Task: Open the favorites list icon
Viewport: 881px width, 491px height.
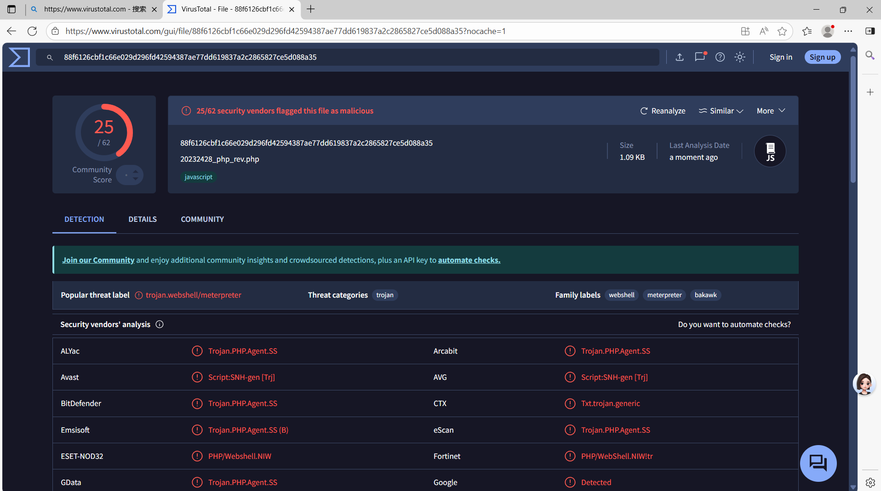Action: coord(807,31)
